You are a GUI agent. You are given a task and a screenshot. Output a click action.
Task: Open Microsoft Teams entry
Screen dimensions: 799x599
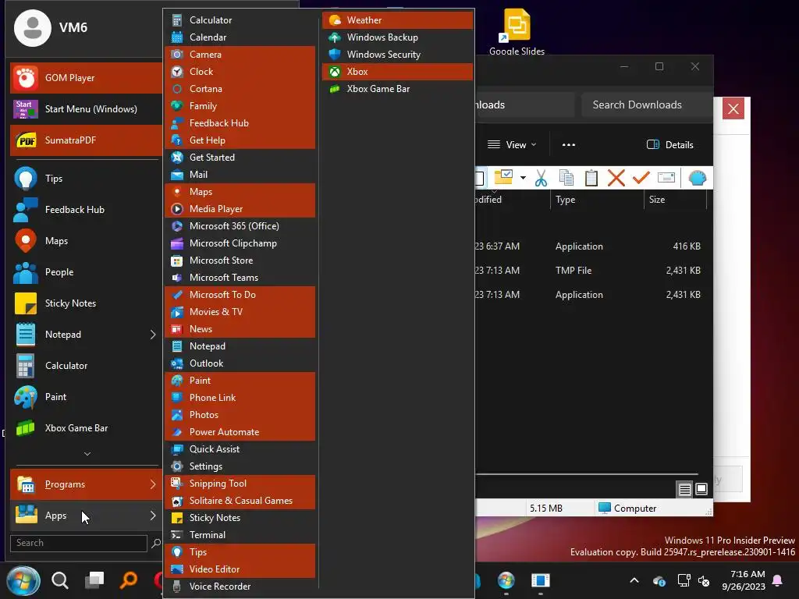click(240, 278)
